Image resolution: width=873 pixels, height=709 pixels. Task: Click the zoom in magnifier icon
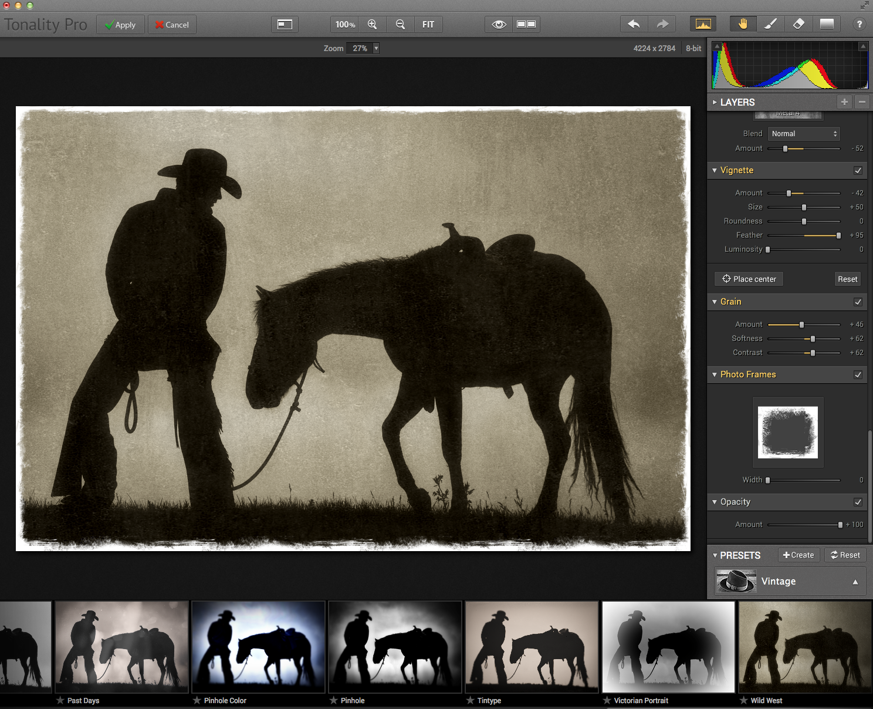[x=372, y=24]
